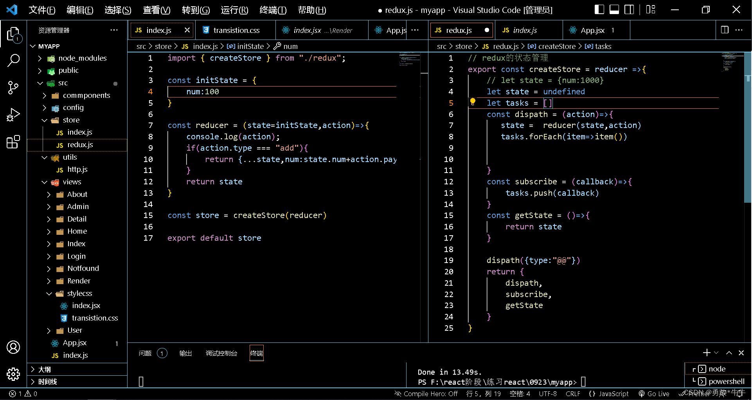Click Go Live in status bar
Screen dimensions: 752x400
(654, 394)
